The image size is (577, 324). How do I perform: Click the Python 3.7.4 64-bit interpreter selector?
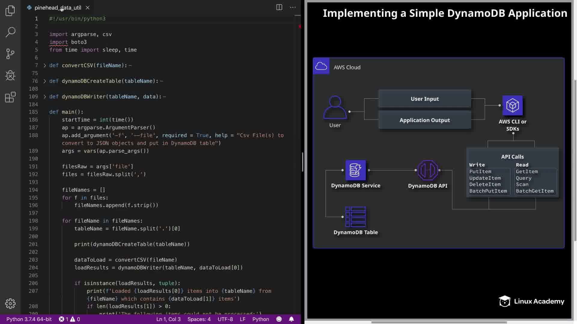pos(29,319)
